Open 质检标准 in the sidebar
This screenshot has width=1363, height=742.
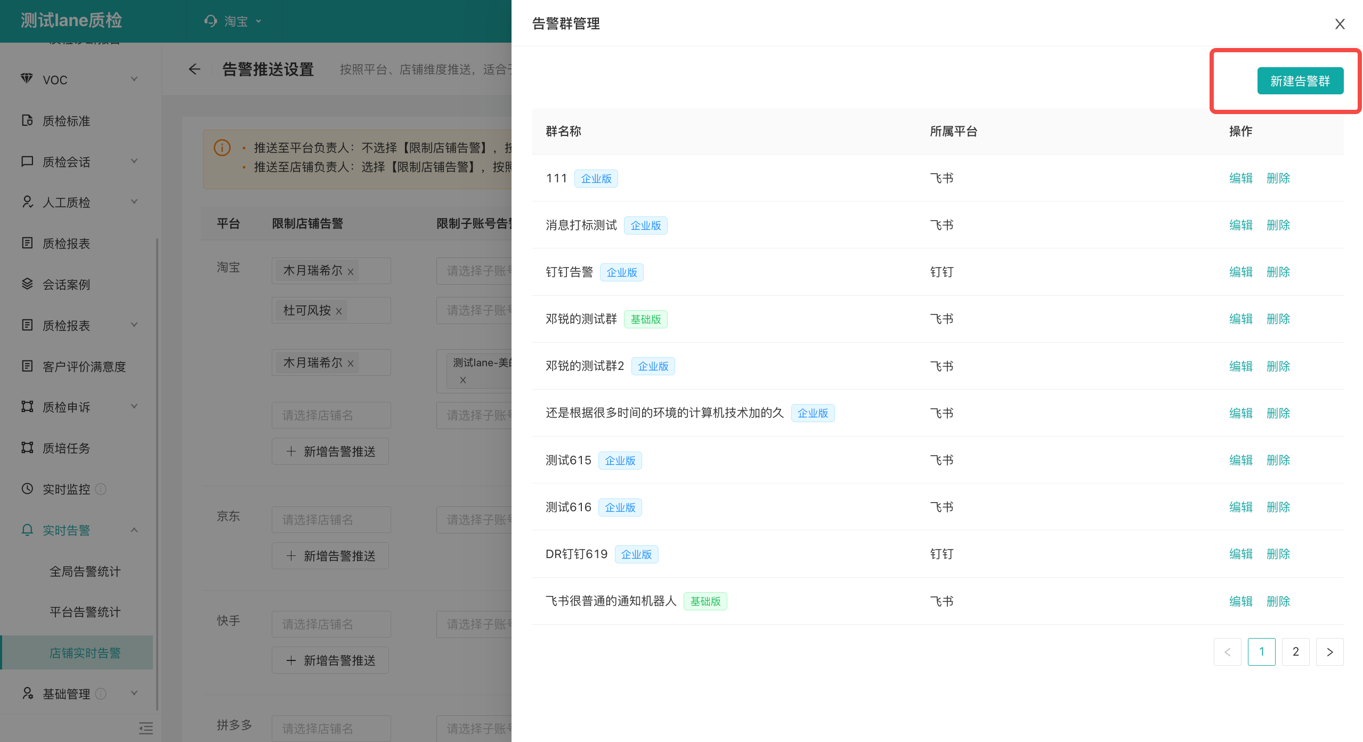(66, 121)
